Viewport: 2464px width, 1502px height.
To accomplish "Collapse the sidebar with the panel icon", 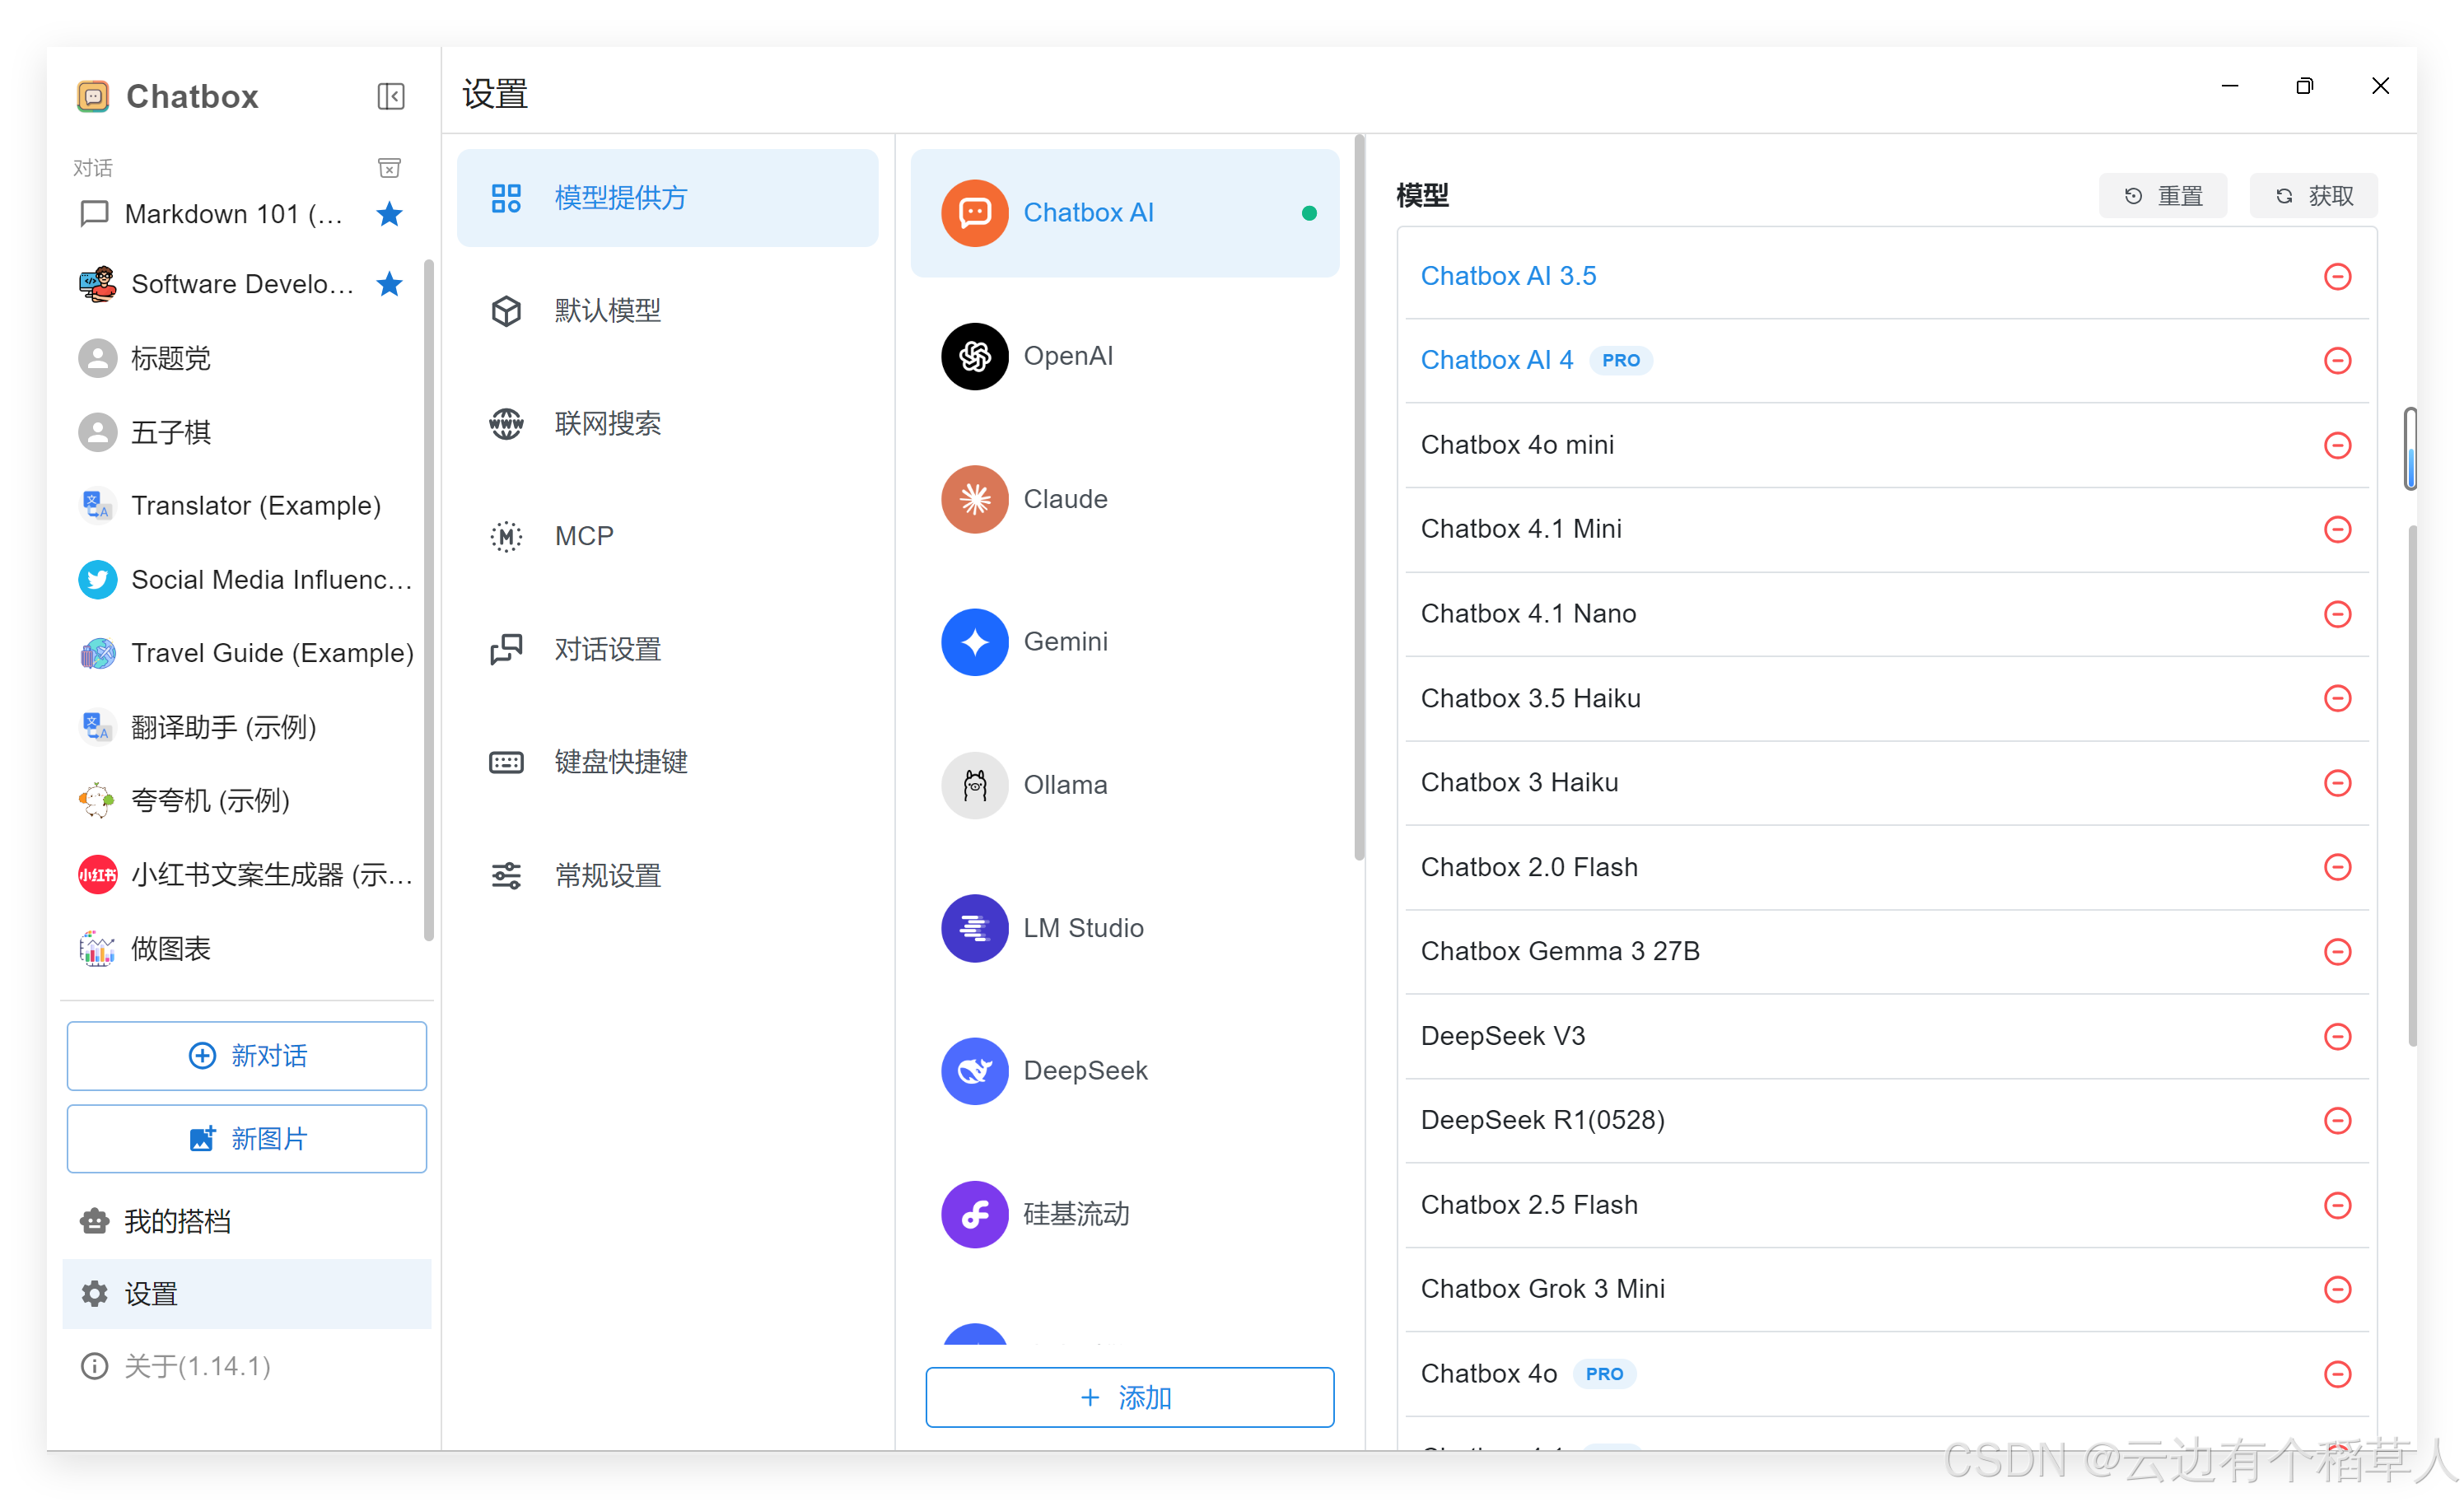I will point(391,96).
